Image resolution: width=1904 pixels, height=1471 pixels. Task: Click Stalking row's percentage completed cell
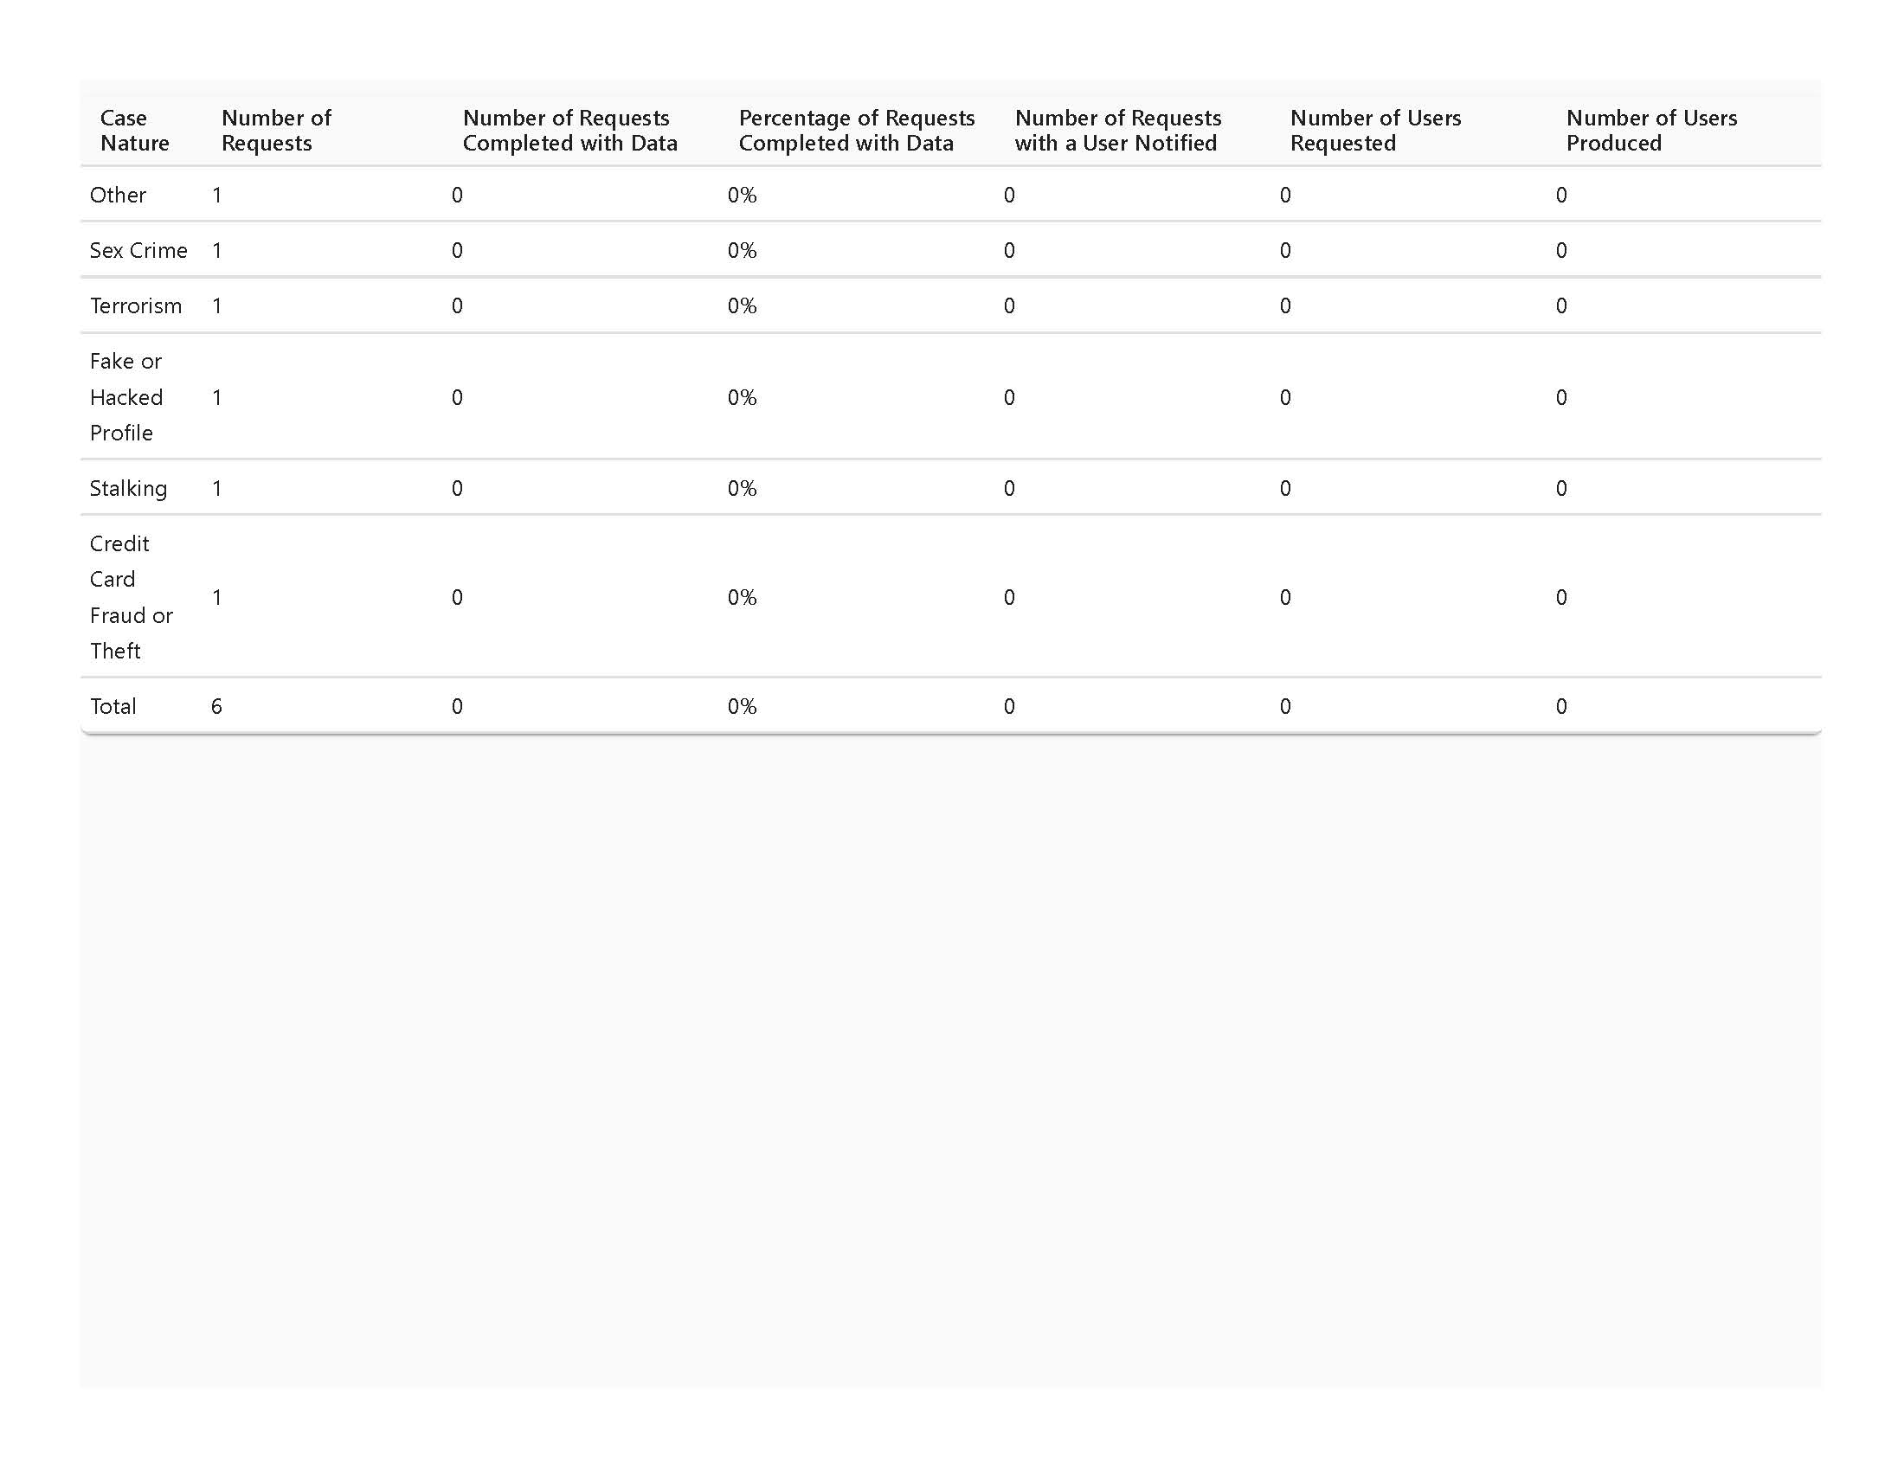742,489
